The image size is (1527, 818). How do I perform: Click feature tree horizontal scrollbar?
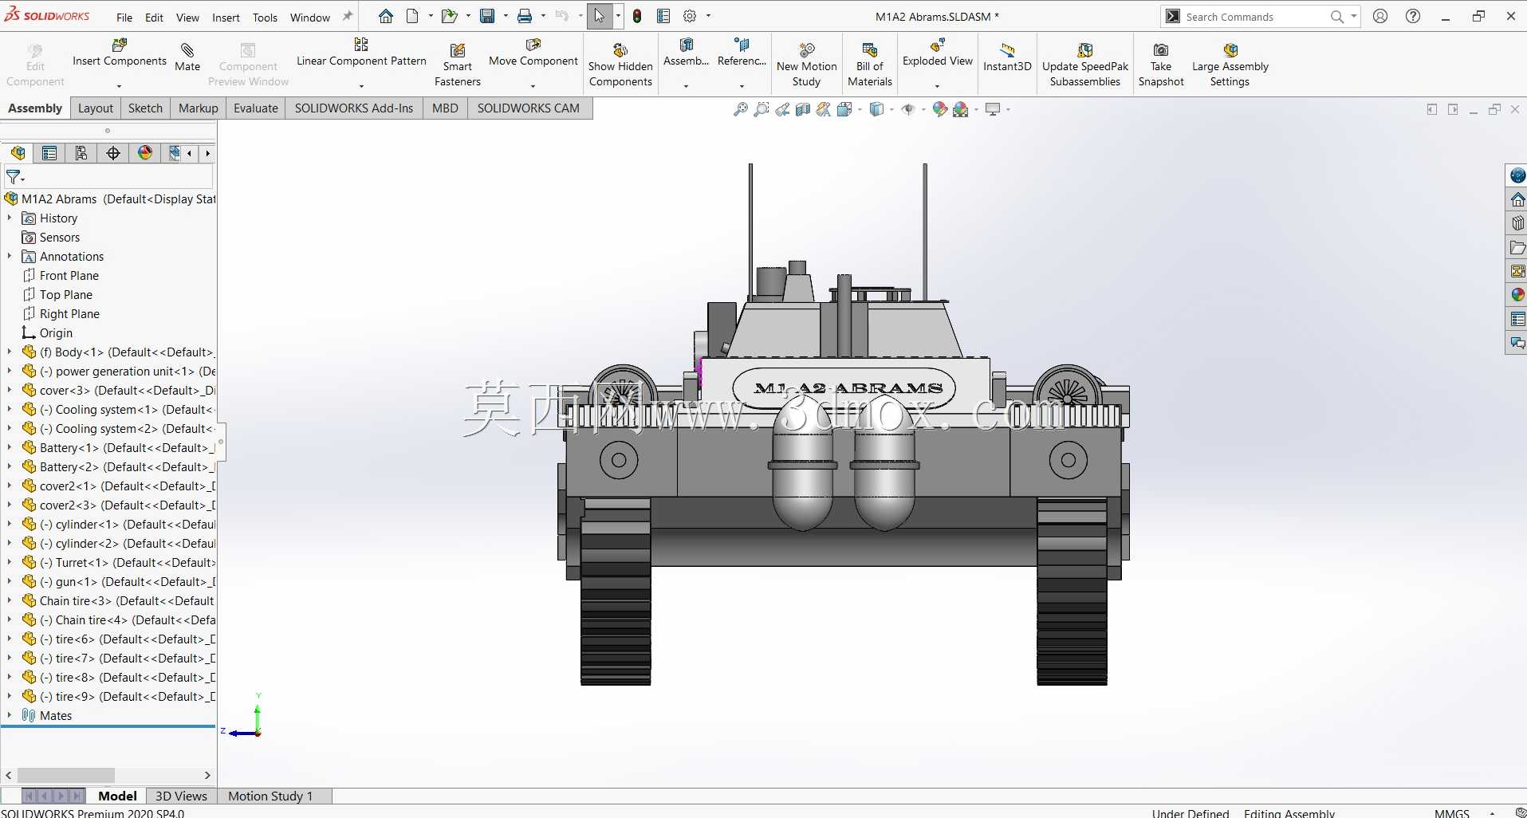click(66, 775)
